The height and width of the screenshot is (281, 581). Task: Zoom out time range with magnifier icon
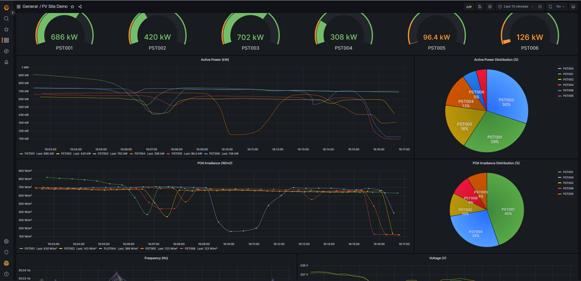[540, 7]
